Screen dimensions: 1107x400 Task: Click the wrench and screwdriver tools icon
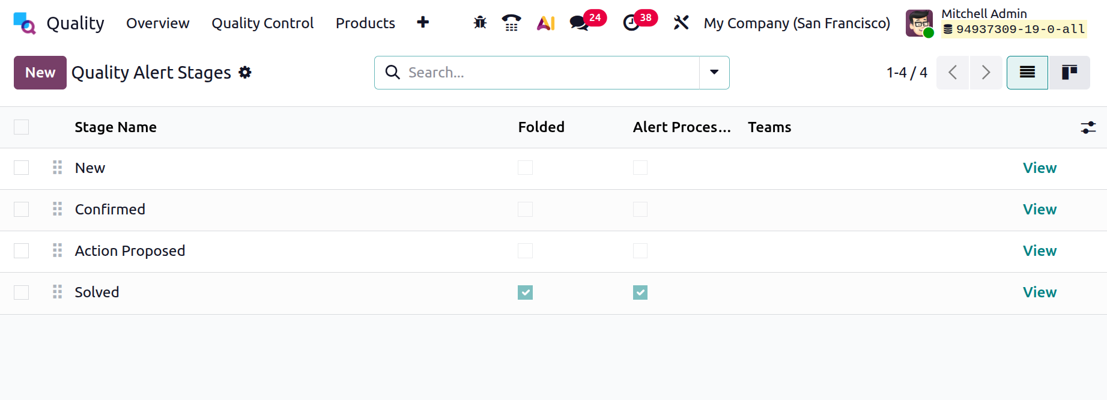pos(681,23)
